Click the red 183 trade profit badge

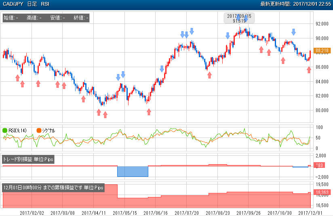(x=319, y=165)
